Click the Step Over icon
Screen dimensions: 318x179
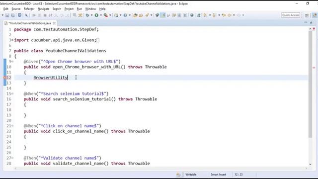[62, 15]
